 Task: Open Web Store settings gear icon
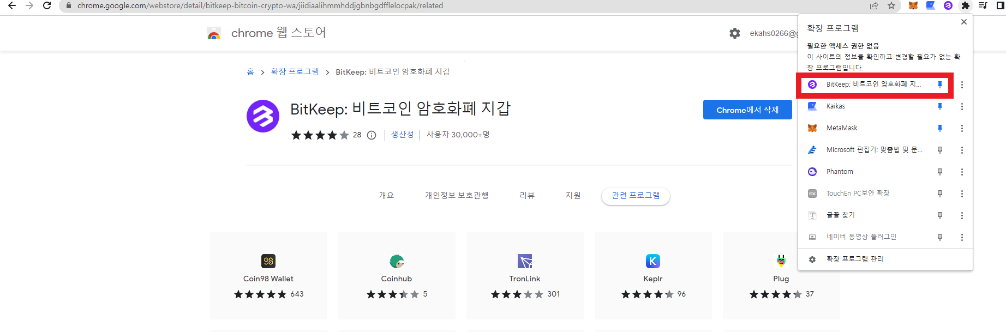[x=735, y=33]
